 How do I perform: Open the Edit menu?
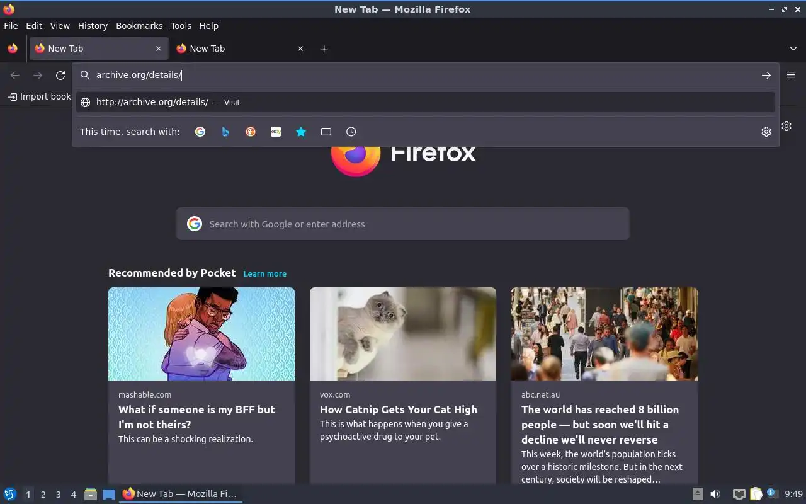[33, 26]
